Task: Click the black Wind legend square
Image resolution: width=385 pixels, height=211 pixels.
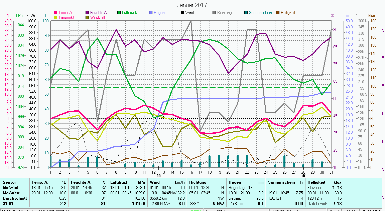Action: coord(182,13)
